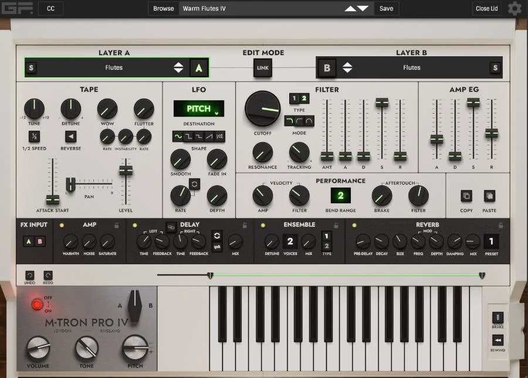Select random LFO shape

tap(220, 136)
